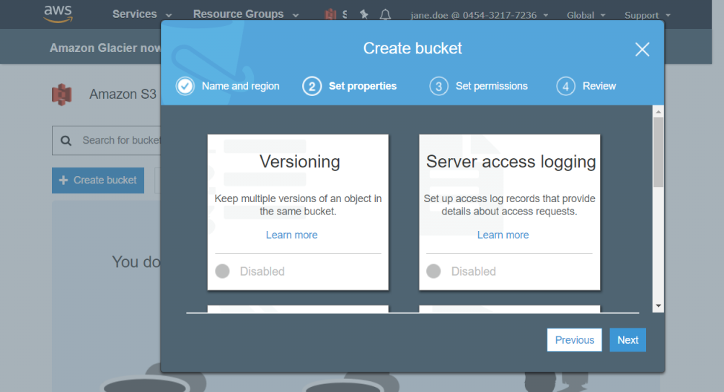
Task: Click the dialog scrollbar up arrow
Action: [658, 111]
